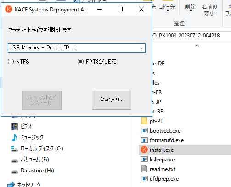Click the pt-BR folder name
Screen dimensions: 231x187
(x=158, y=112)
